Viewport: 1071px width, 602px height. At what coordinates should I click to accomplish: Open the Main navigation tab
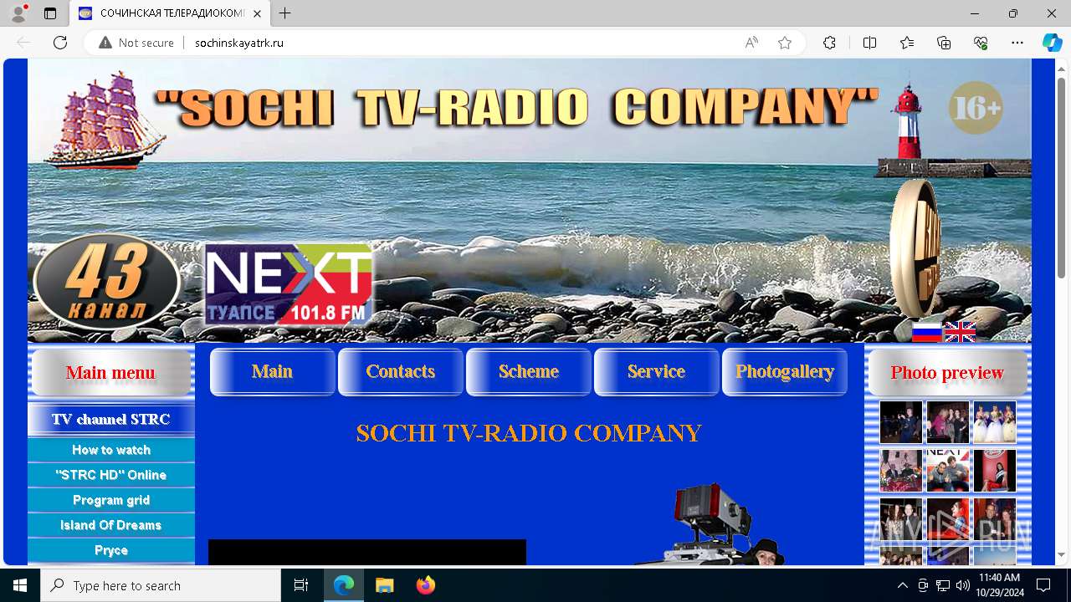[x=273, y=372]
